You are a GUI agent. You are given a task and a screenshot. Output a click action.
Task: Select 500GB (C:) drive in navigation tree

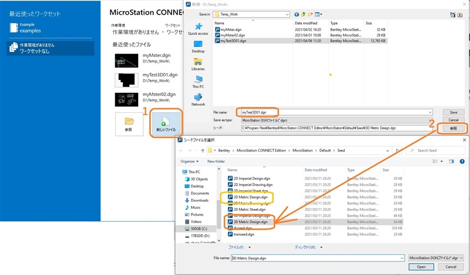point(196,229)
